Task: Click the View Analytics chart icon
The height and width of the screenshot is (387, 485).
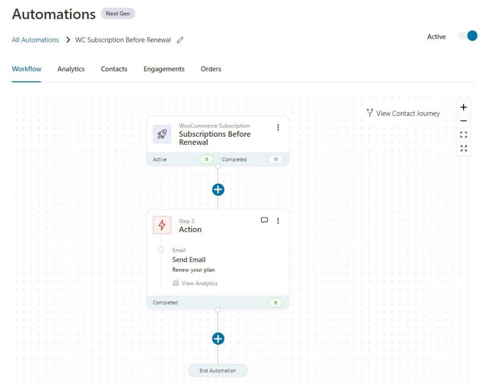Action: [x=176, y=283]
